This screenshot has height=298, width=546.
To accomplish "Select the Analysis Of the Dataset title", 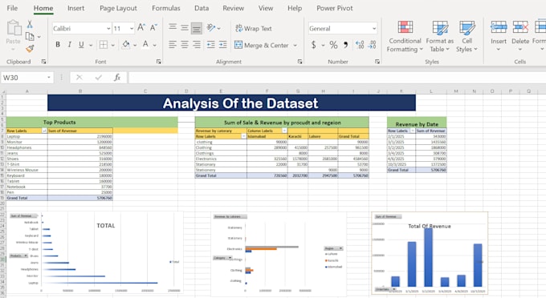I will (231, 103).
